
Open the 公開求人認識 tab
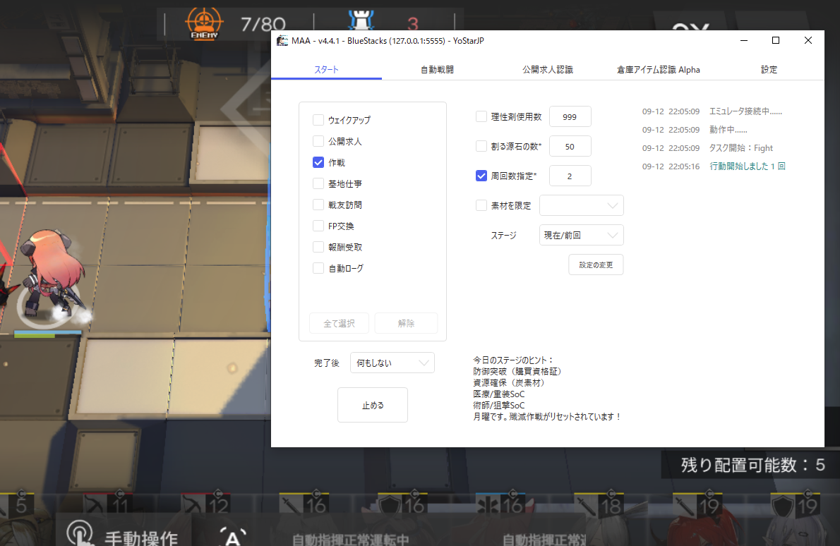click(x=548, y=70)
